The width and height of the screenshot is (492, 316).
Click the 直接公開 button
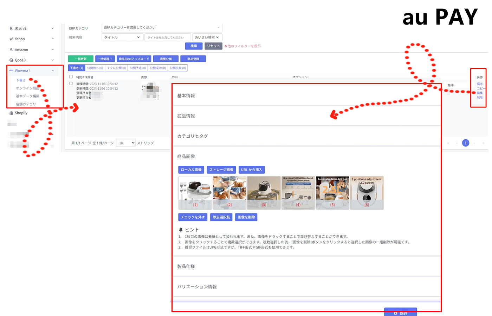166,59
